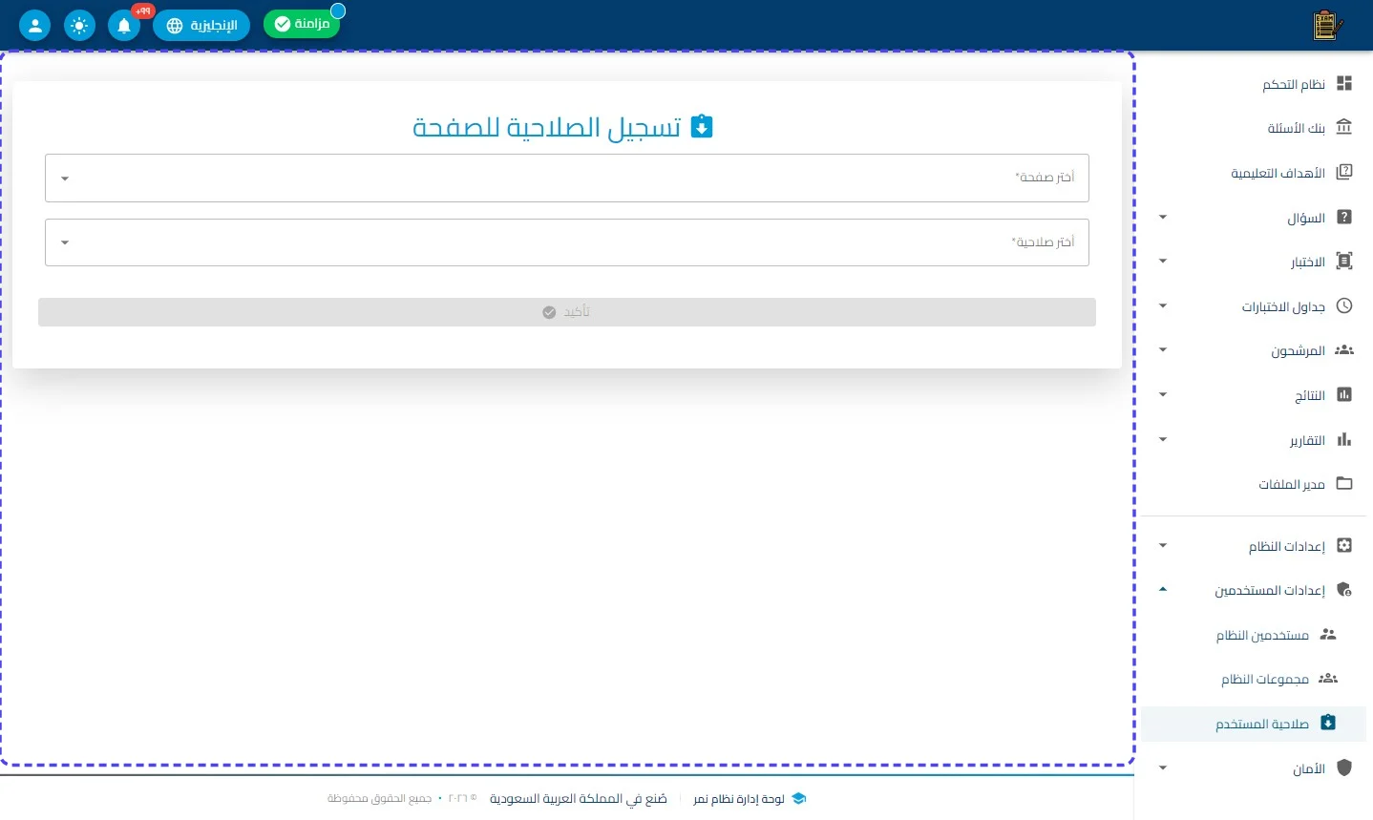Screen dimensions: 1373x820
Task: Click the الاختبار exam icon
Action: pyautogui.click(x=1344, y=261)
